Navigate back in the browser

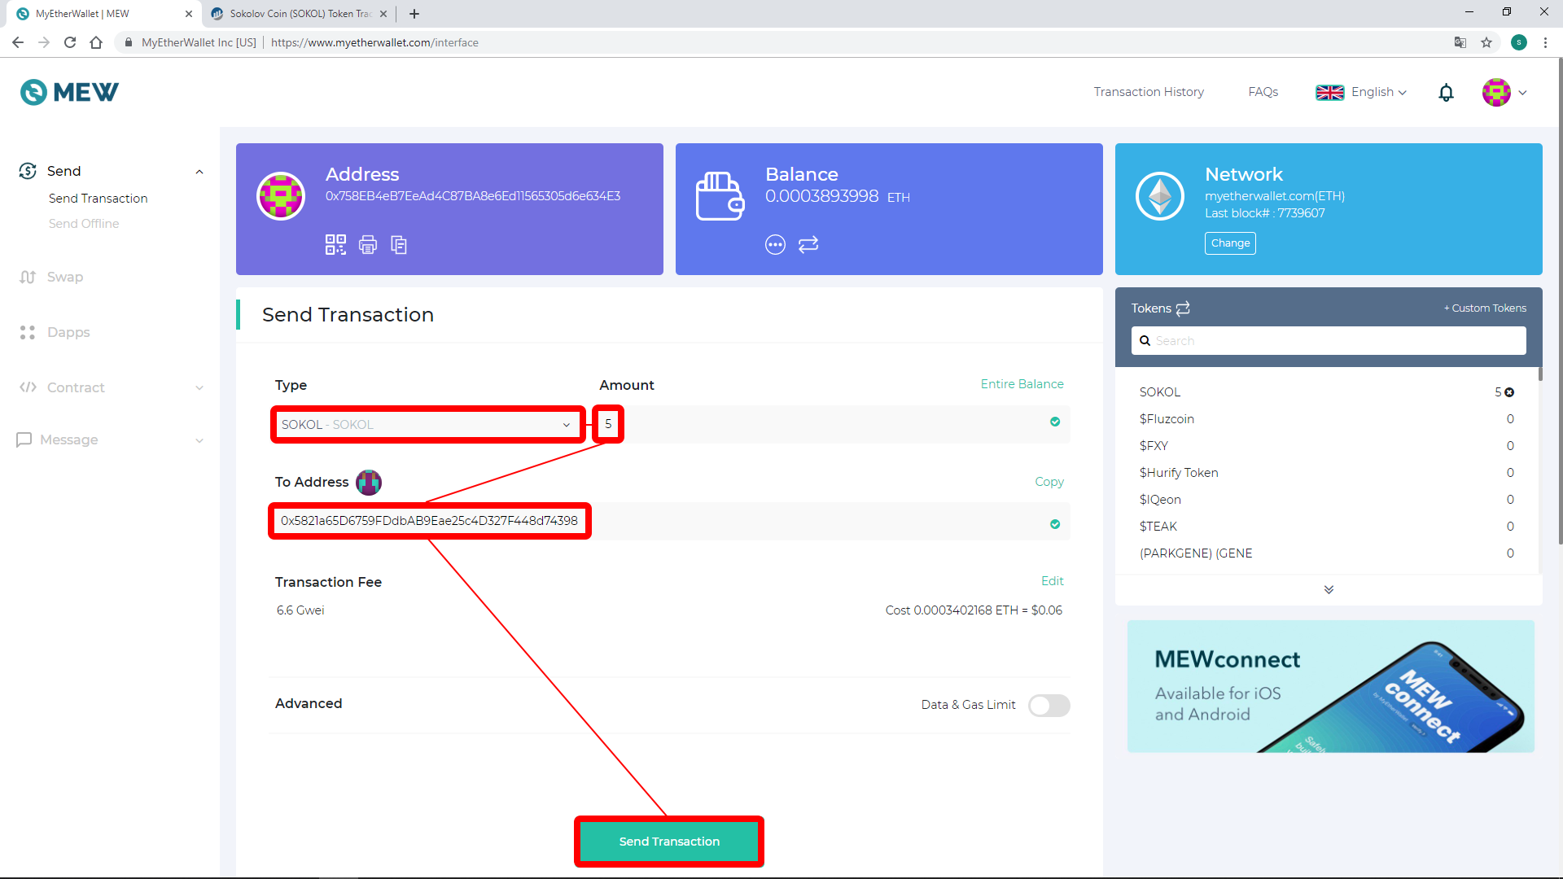point(18,42)
